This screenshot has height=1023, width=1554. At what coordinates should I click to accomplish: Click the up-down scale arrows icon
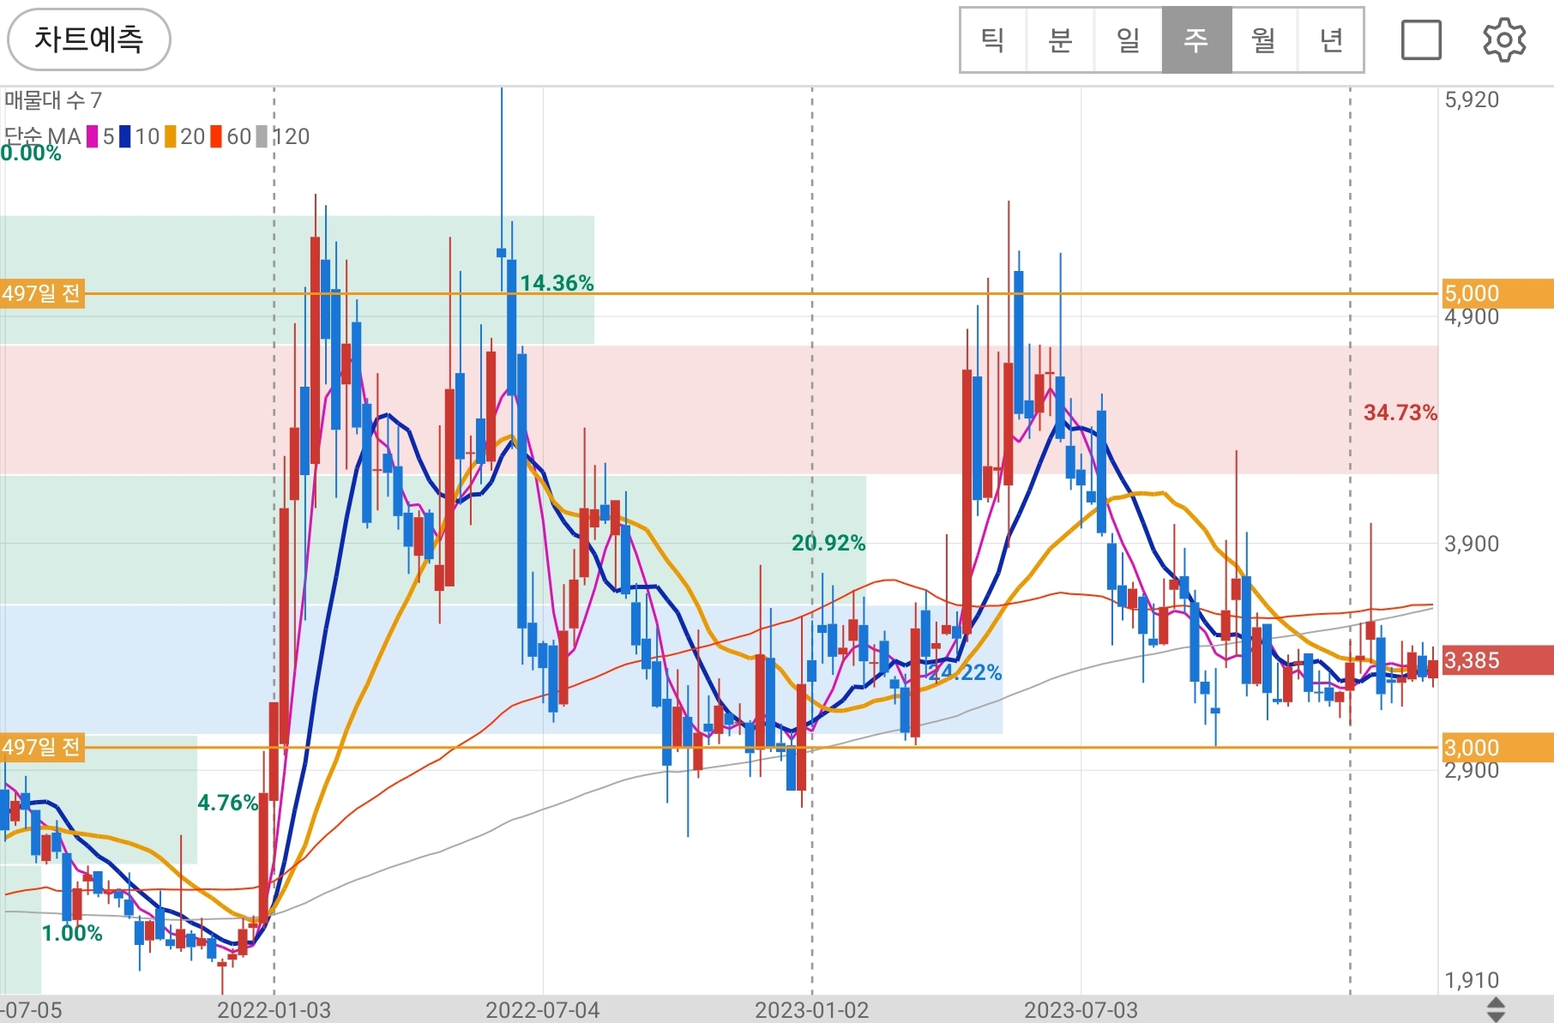click(1495, 1009)
